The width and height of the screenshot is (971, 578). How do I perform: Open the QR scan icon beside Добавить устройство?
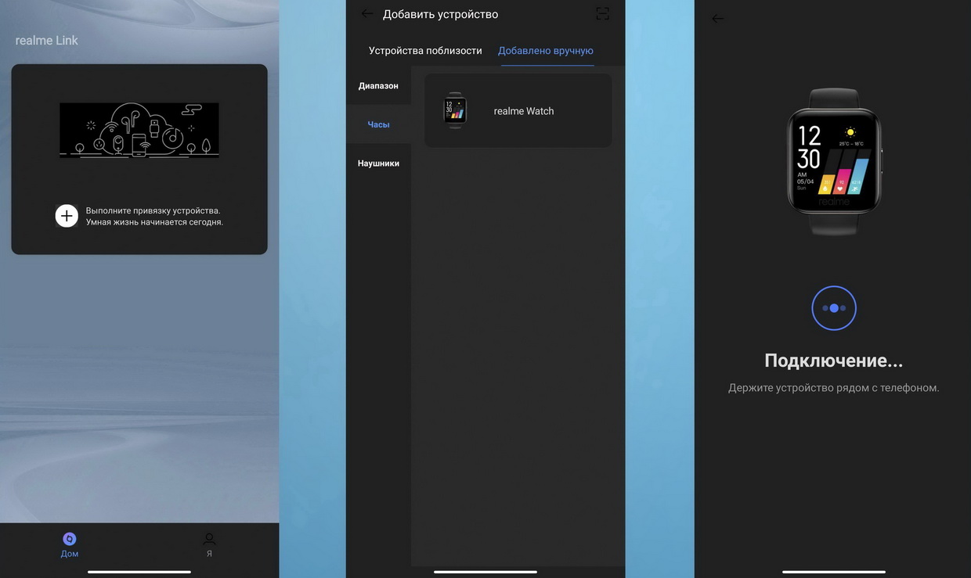(x=602, y=14)
